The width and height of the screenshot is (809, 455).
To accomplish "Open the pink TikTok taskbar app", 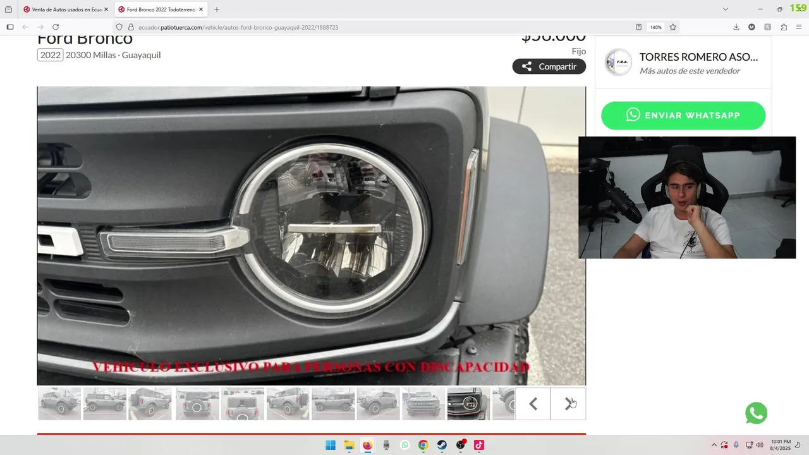I will coord(479,445).
